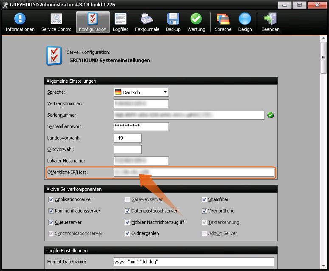This screenshot has height=271, width=329.
Task: Click the Landesvorwahl field with +49
Action: 128,138
